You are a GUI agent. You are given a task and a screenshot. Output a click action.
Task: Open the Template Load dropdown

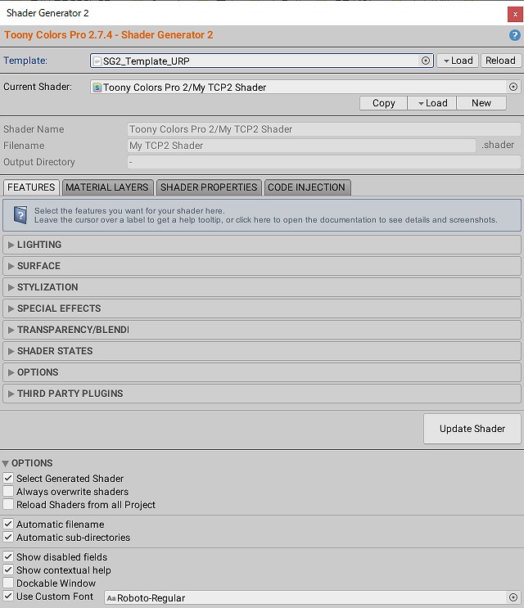tap(458, 61)
